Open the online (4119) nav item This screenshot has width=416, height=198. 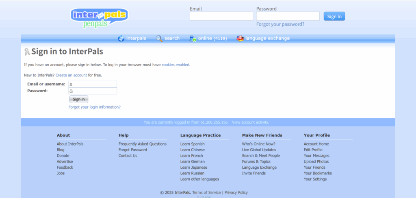212,38
